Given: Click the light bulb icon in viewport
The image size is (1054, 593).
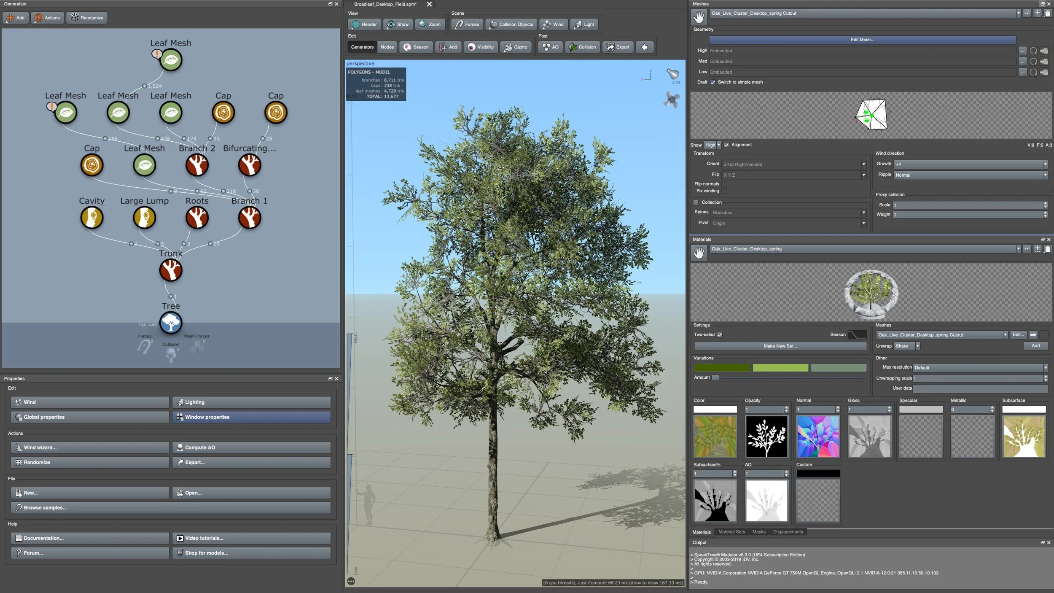Looking at the screenshot, I should click(x=672, y=75).
